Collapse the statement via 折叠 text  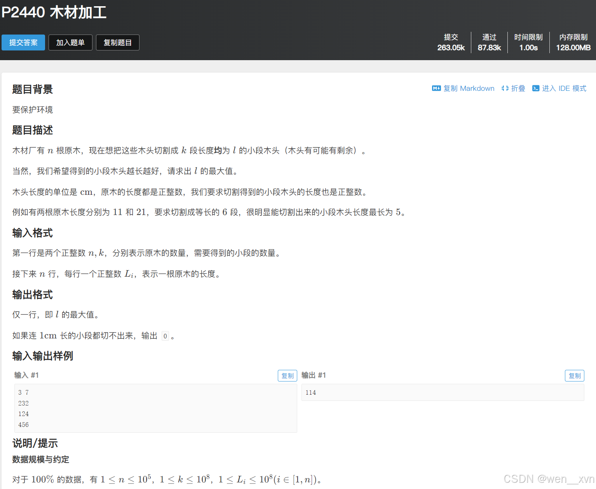[x=518, y=88]
